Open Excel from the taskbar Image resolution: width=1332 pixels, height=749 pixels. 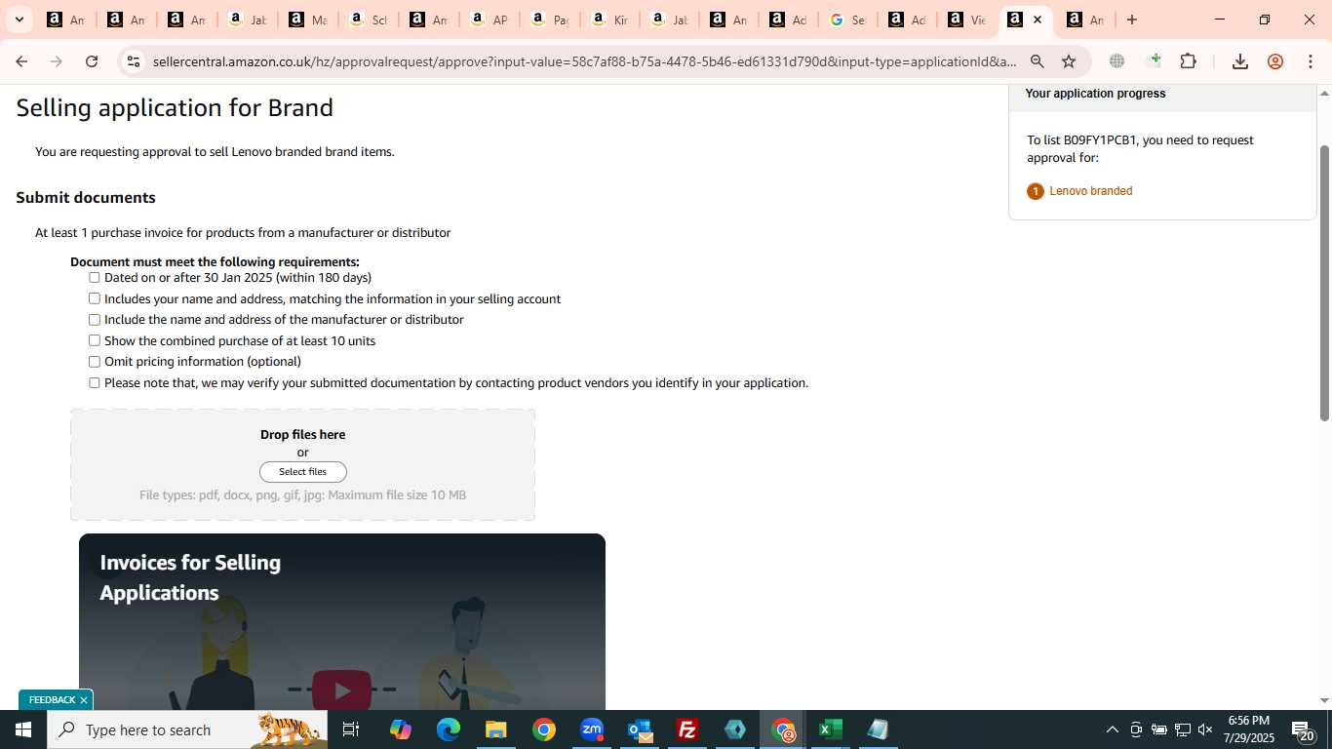click(x=830, y=729)
